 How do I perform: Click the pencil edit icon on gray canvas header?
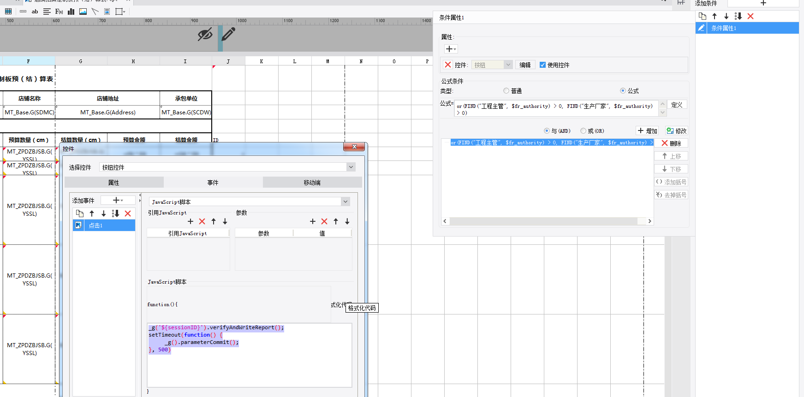228,34
